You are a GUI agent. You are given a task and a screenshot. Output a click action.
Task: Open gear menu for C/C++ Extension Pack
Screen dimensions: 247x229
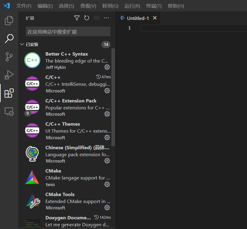(x=107, y=114)
